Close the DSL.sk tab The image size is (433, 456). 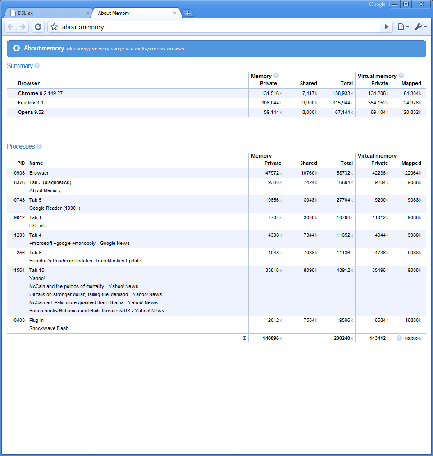click(x=87, y=13)
